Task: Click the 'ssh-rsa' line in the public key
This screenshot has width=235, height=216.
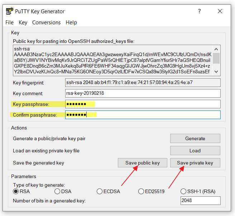Action: 22,49
